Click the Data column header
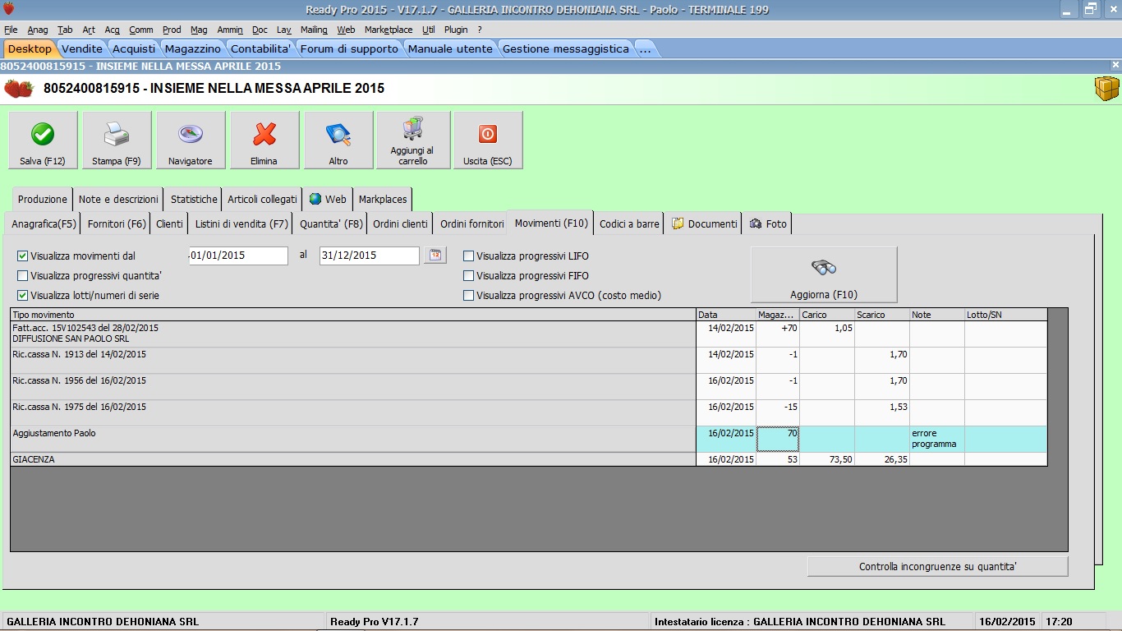 pyautogui.click(x=726, y=315)
